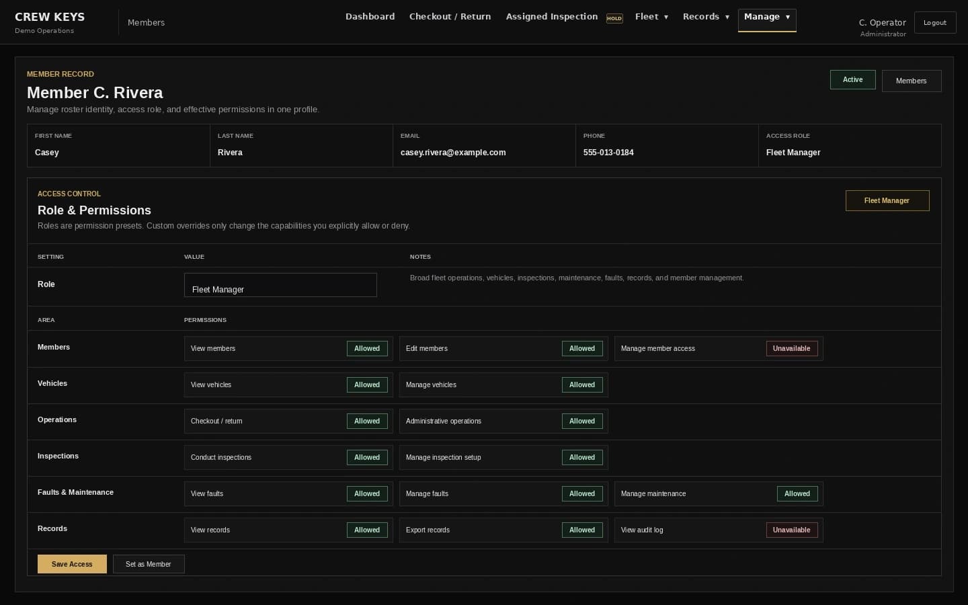
Task: Expand the Records dropdown menu
Action: pyautogui.click(x=706, y=17)
